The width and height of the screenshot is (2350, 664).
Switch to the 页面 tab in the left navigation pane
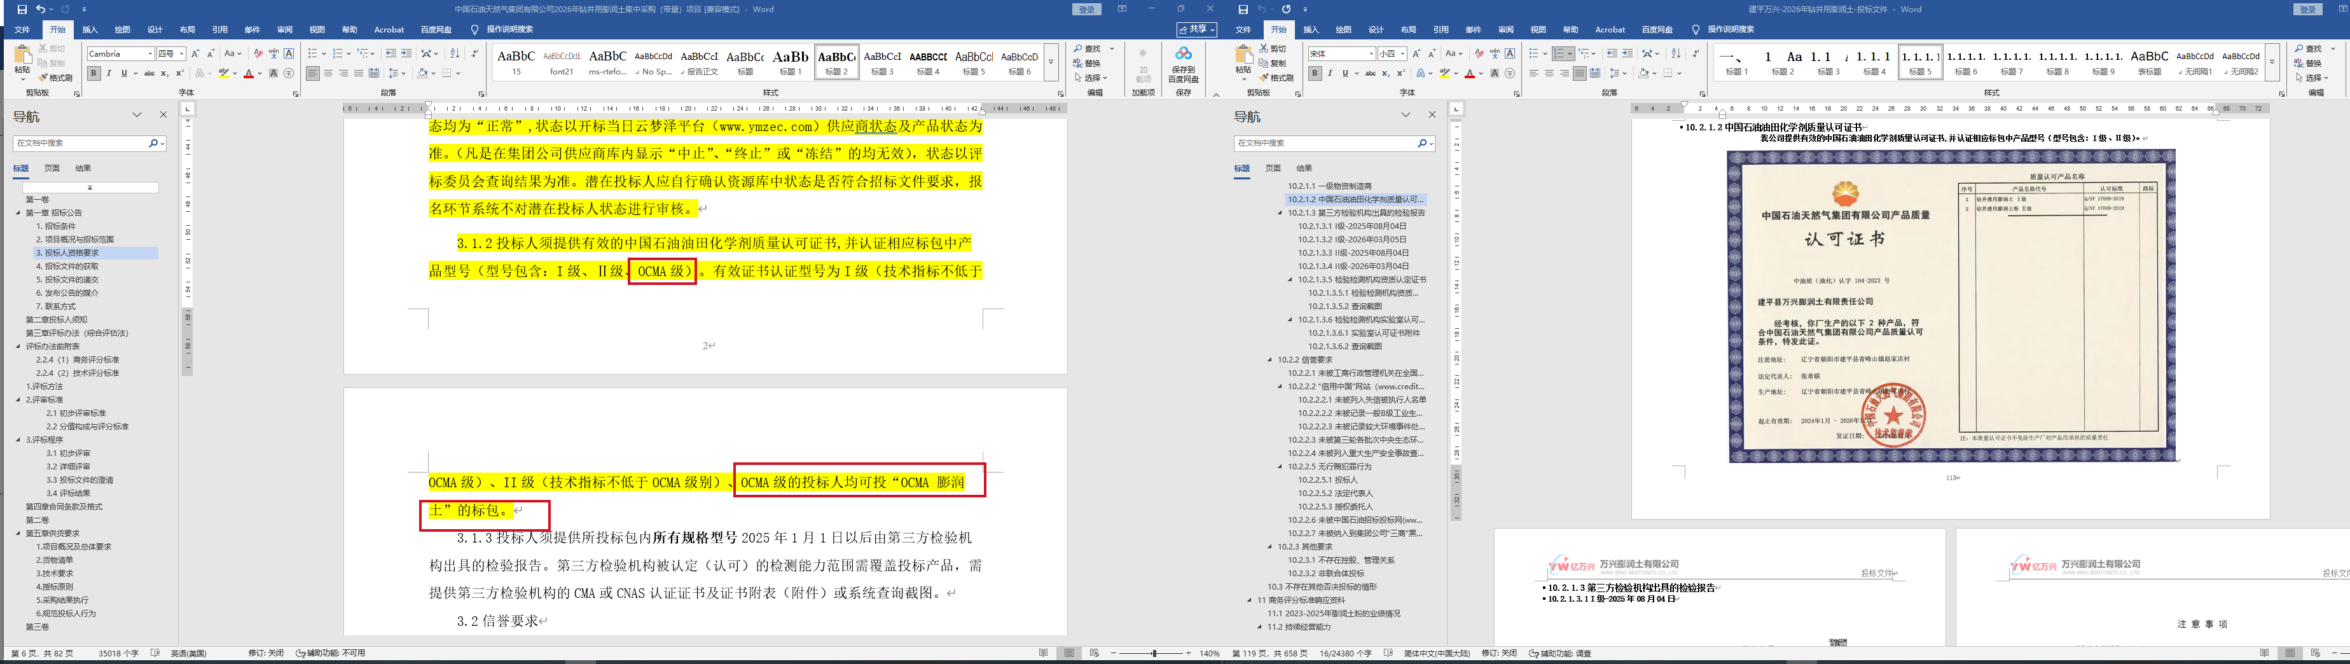click(x=52, y=168)
